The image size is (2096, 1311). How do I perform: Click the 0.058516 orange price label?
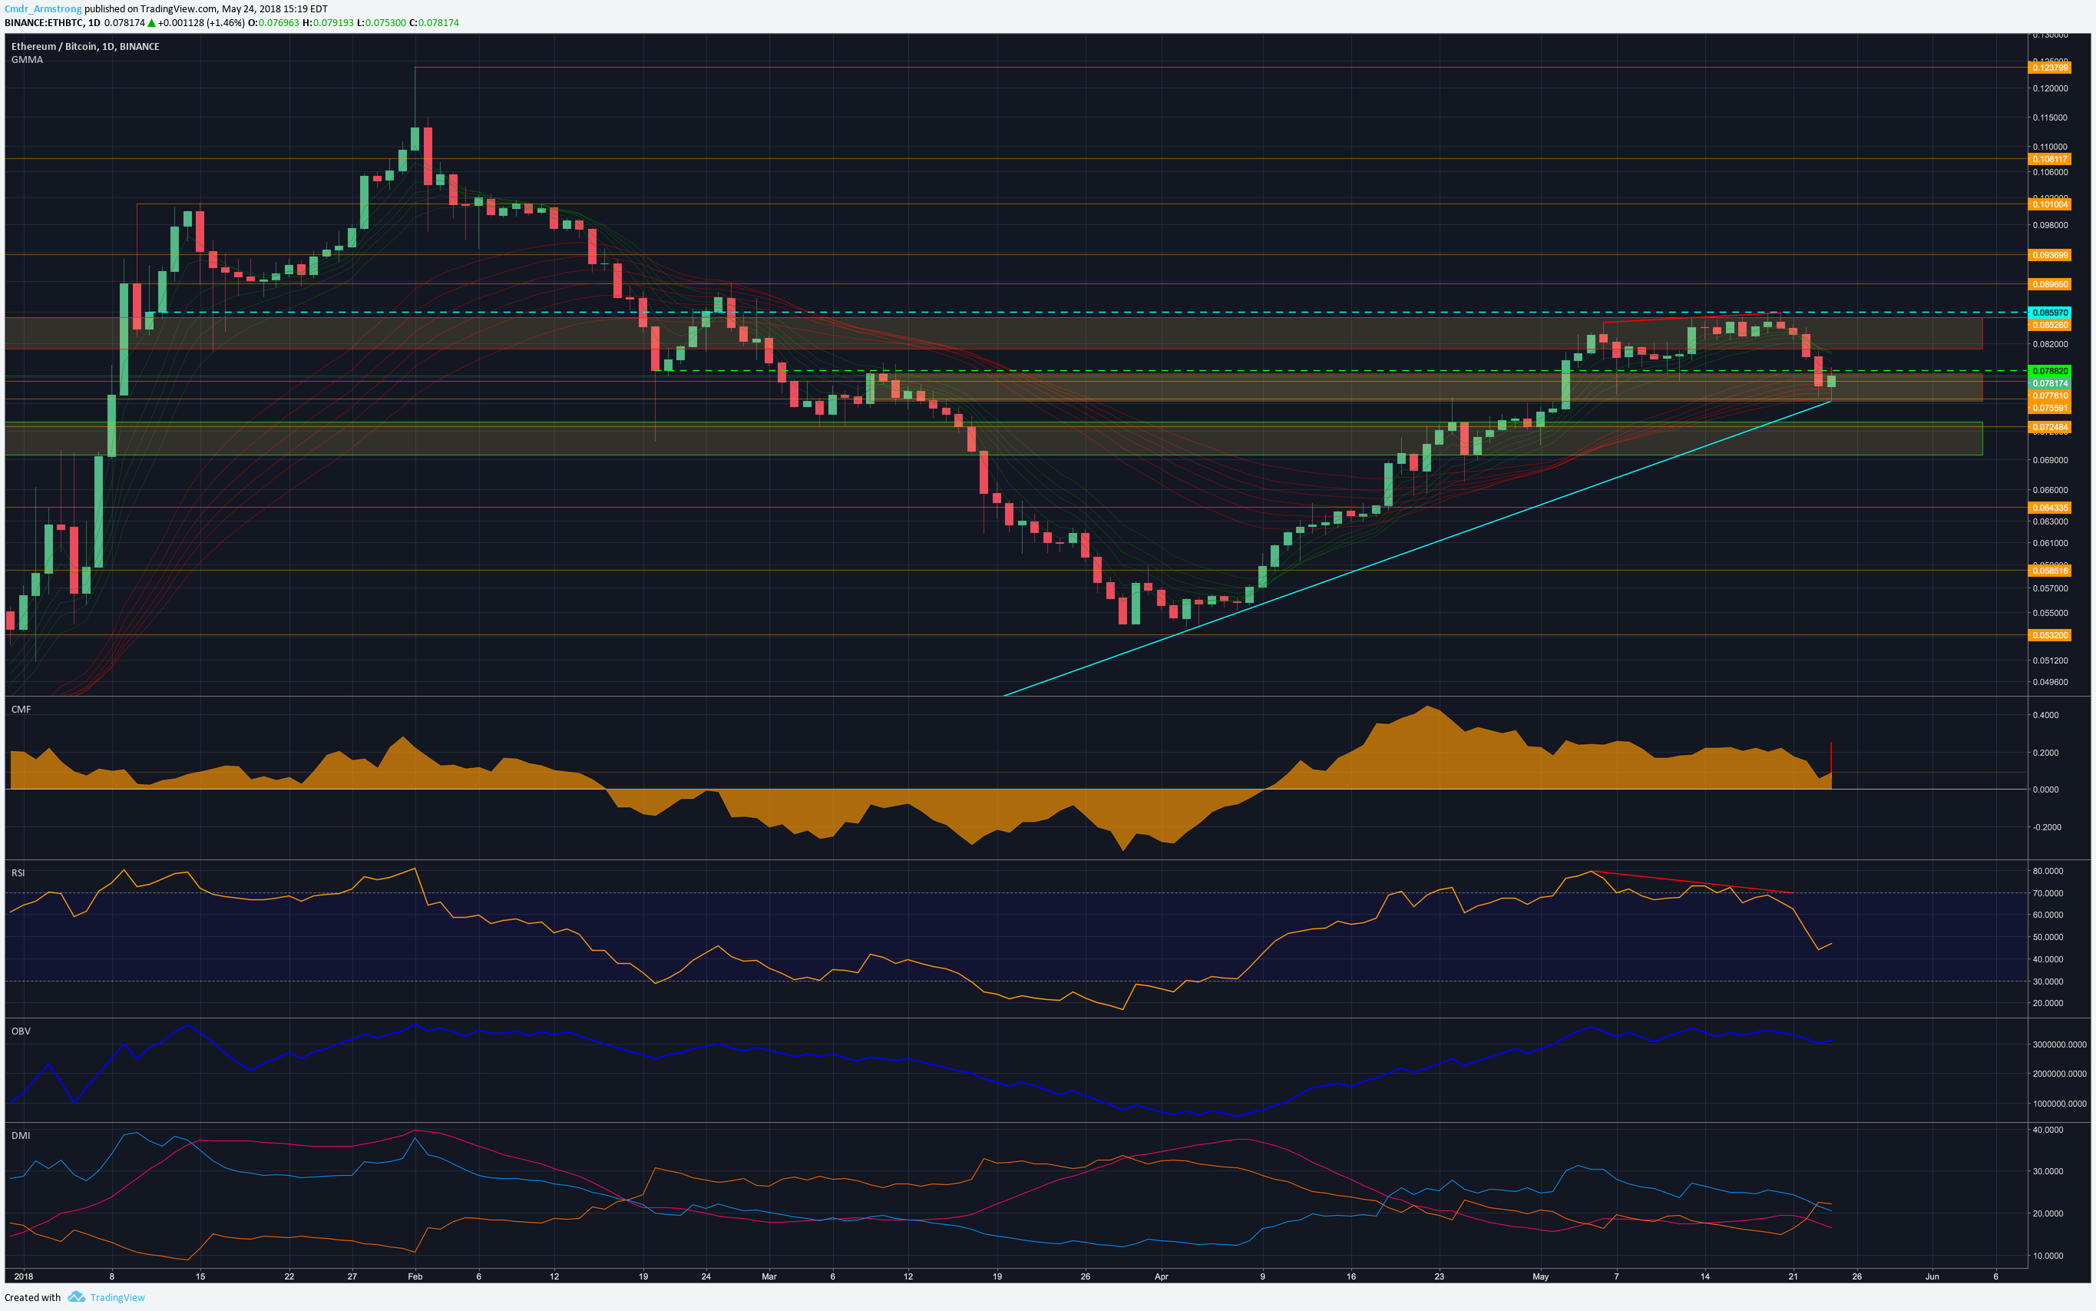2050,570
